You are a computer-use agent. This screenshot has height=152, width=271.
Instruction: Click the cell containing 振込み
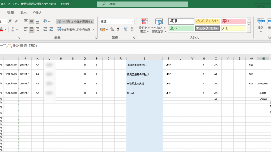(144, 93)
